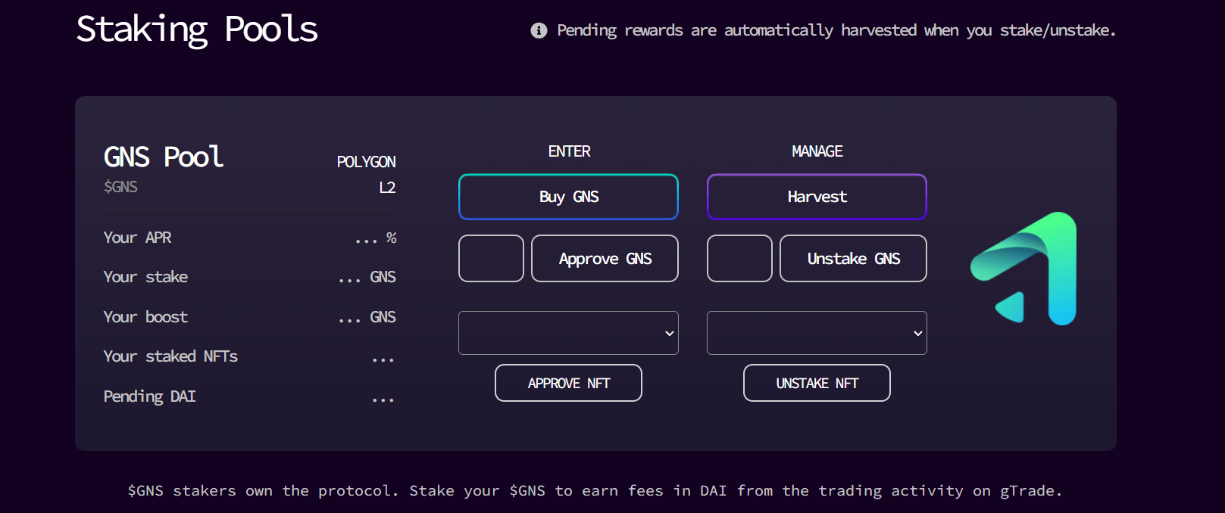The width and height of the screenshot is (1225, 513).
Task: Click the UNSTAKE NFT button
Action: (x=817, y=383)
